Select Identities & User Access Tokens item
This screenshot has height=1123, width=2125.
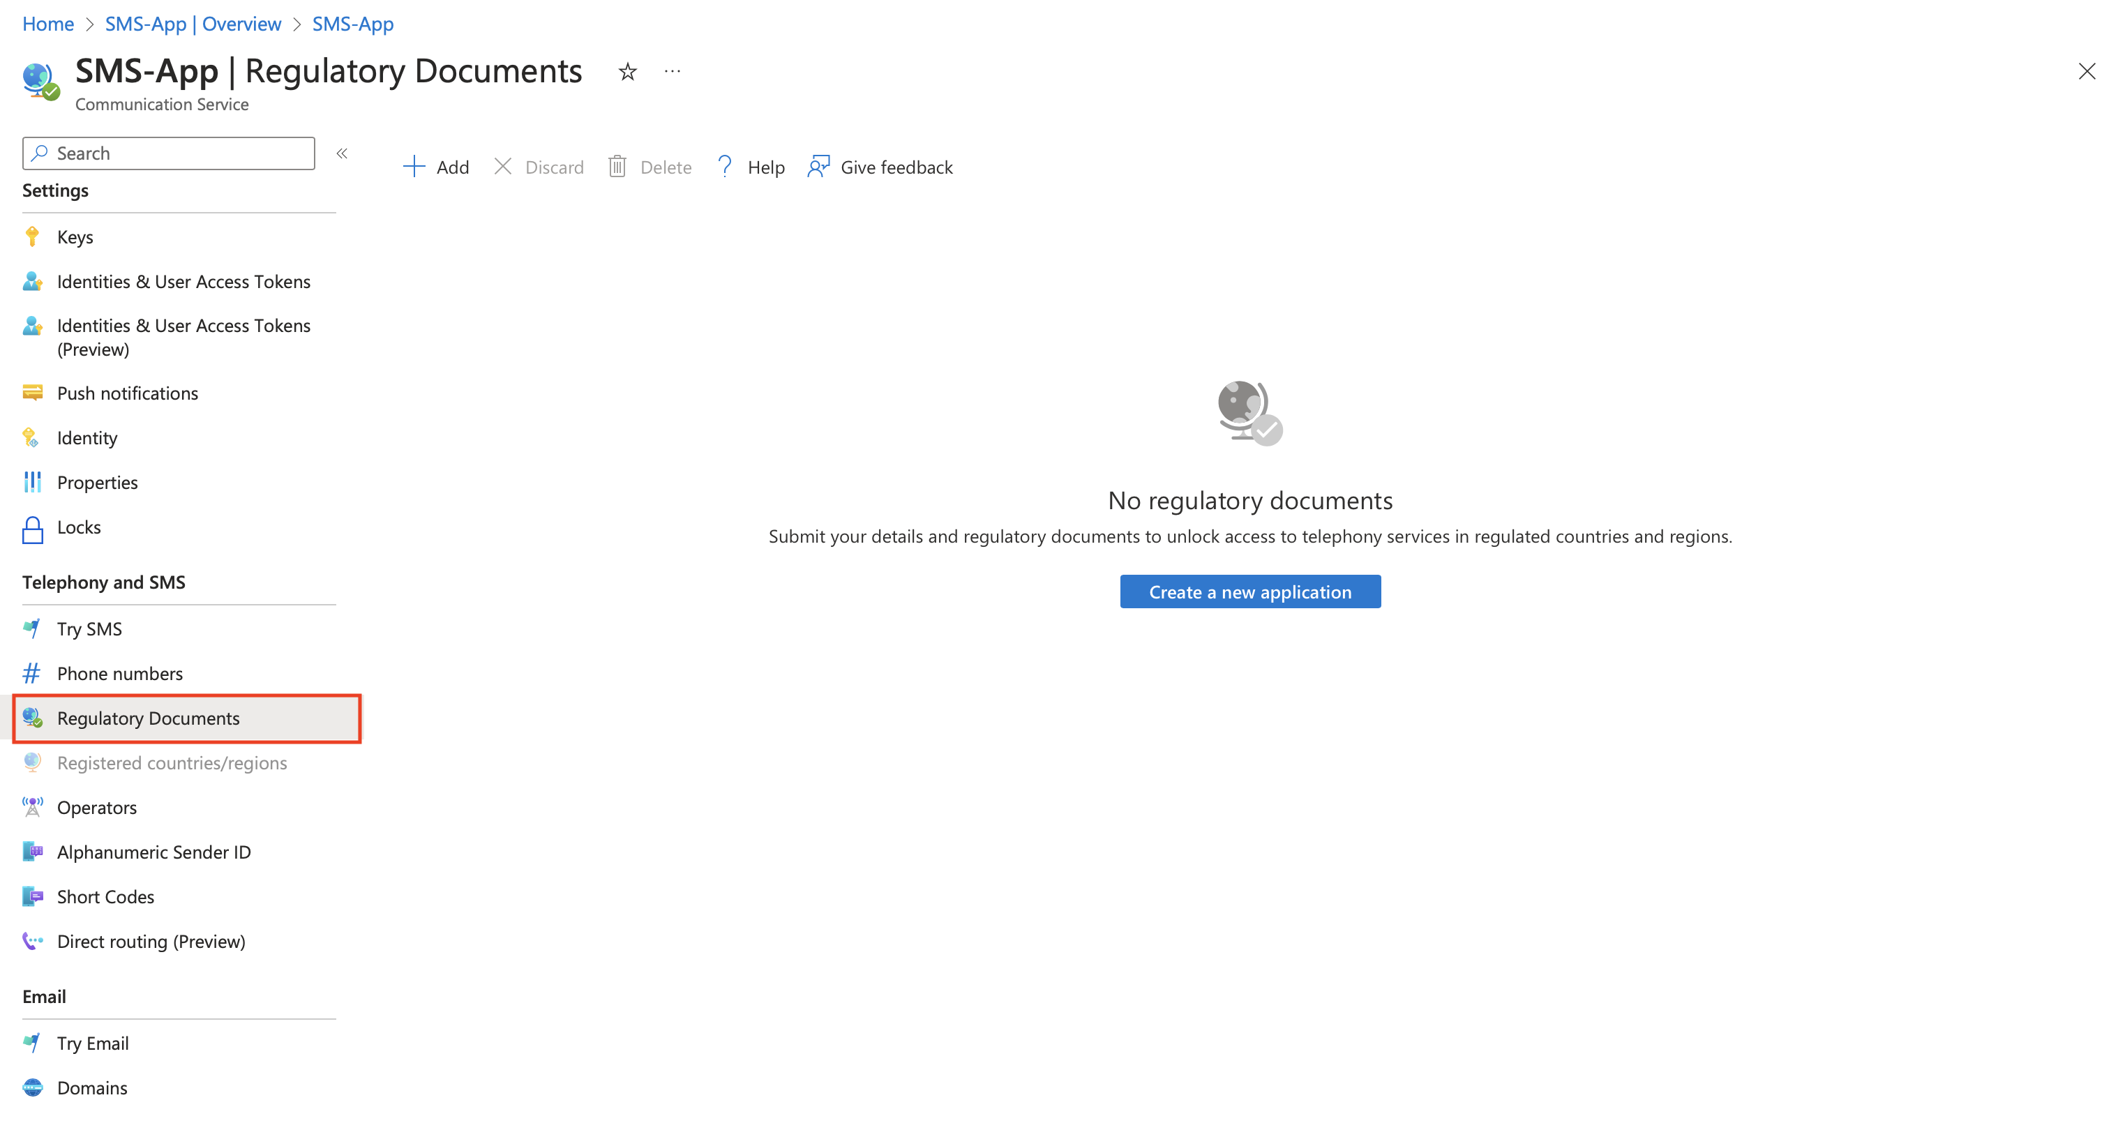(183, 281)
